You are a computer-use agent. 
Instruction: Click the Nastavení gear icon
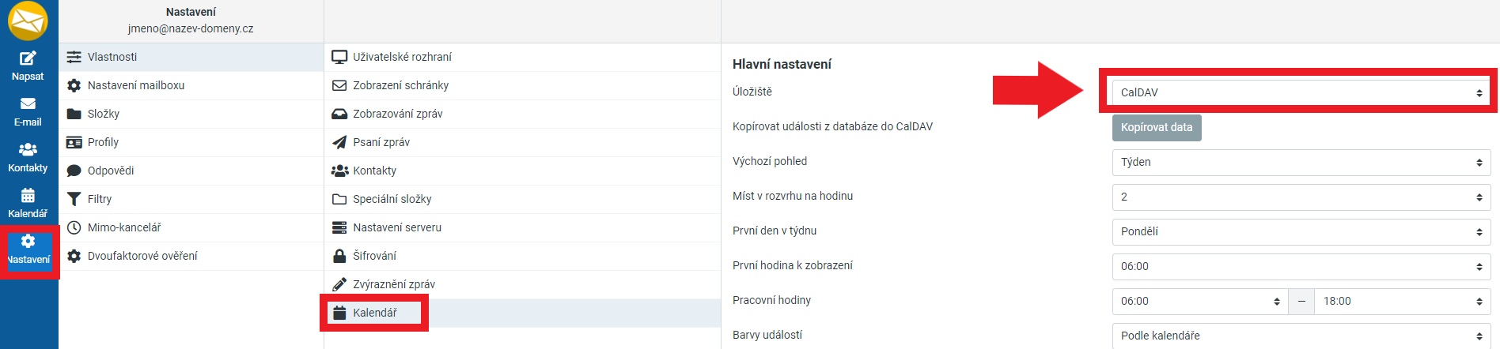[28, 242]
